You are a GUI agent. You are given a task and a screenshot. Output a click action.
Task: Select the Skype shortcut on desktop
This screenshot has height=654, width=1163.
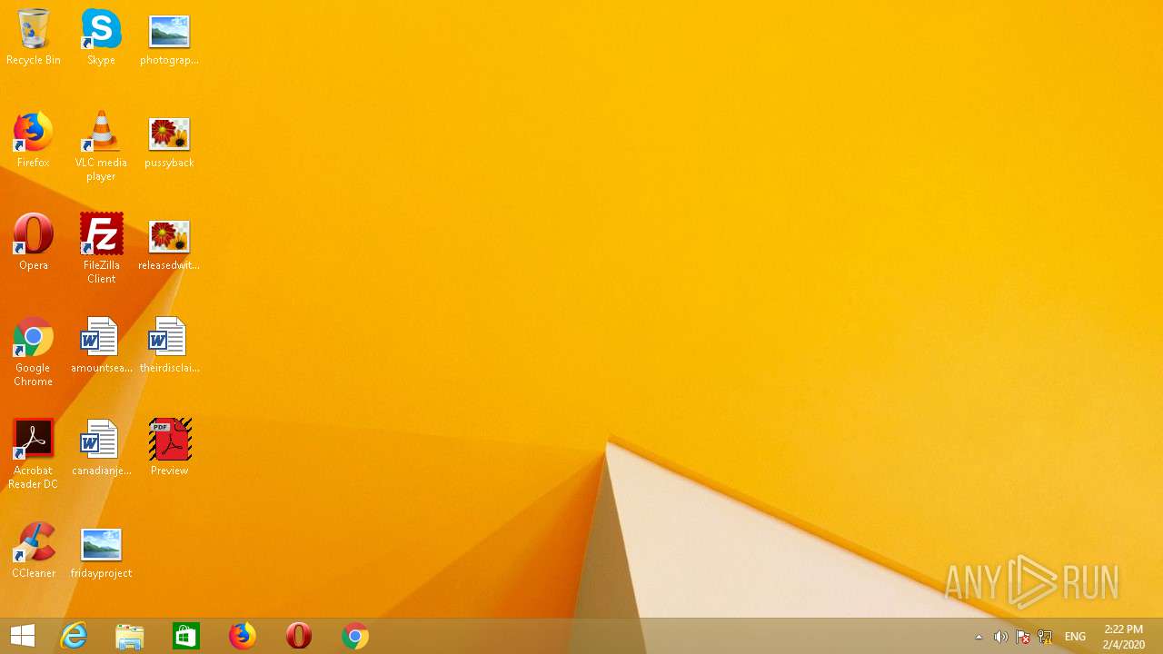(101, 36)
